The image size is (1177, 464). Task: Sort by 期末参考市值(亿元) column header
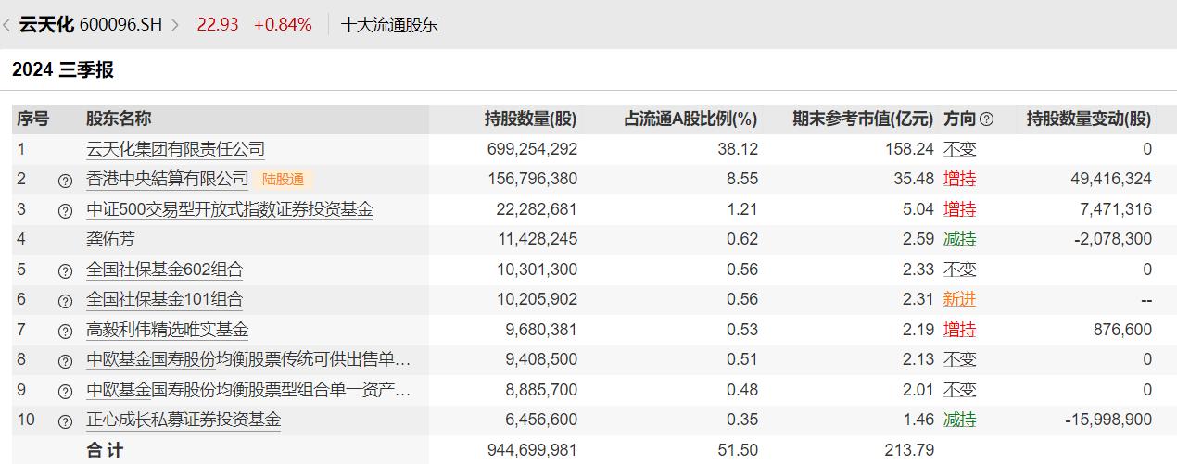[863, 119]
